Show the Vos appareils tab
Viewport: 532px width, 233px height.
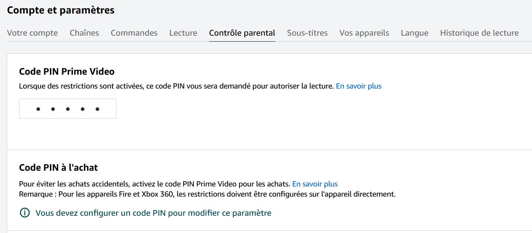[364, 33]
